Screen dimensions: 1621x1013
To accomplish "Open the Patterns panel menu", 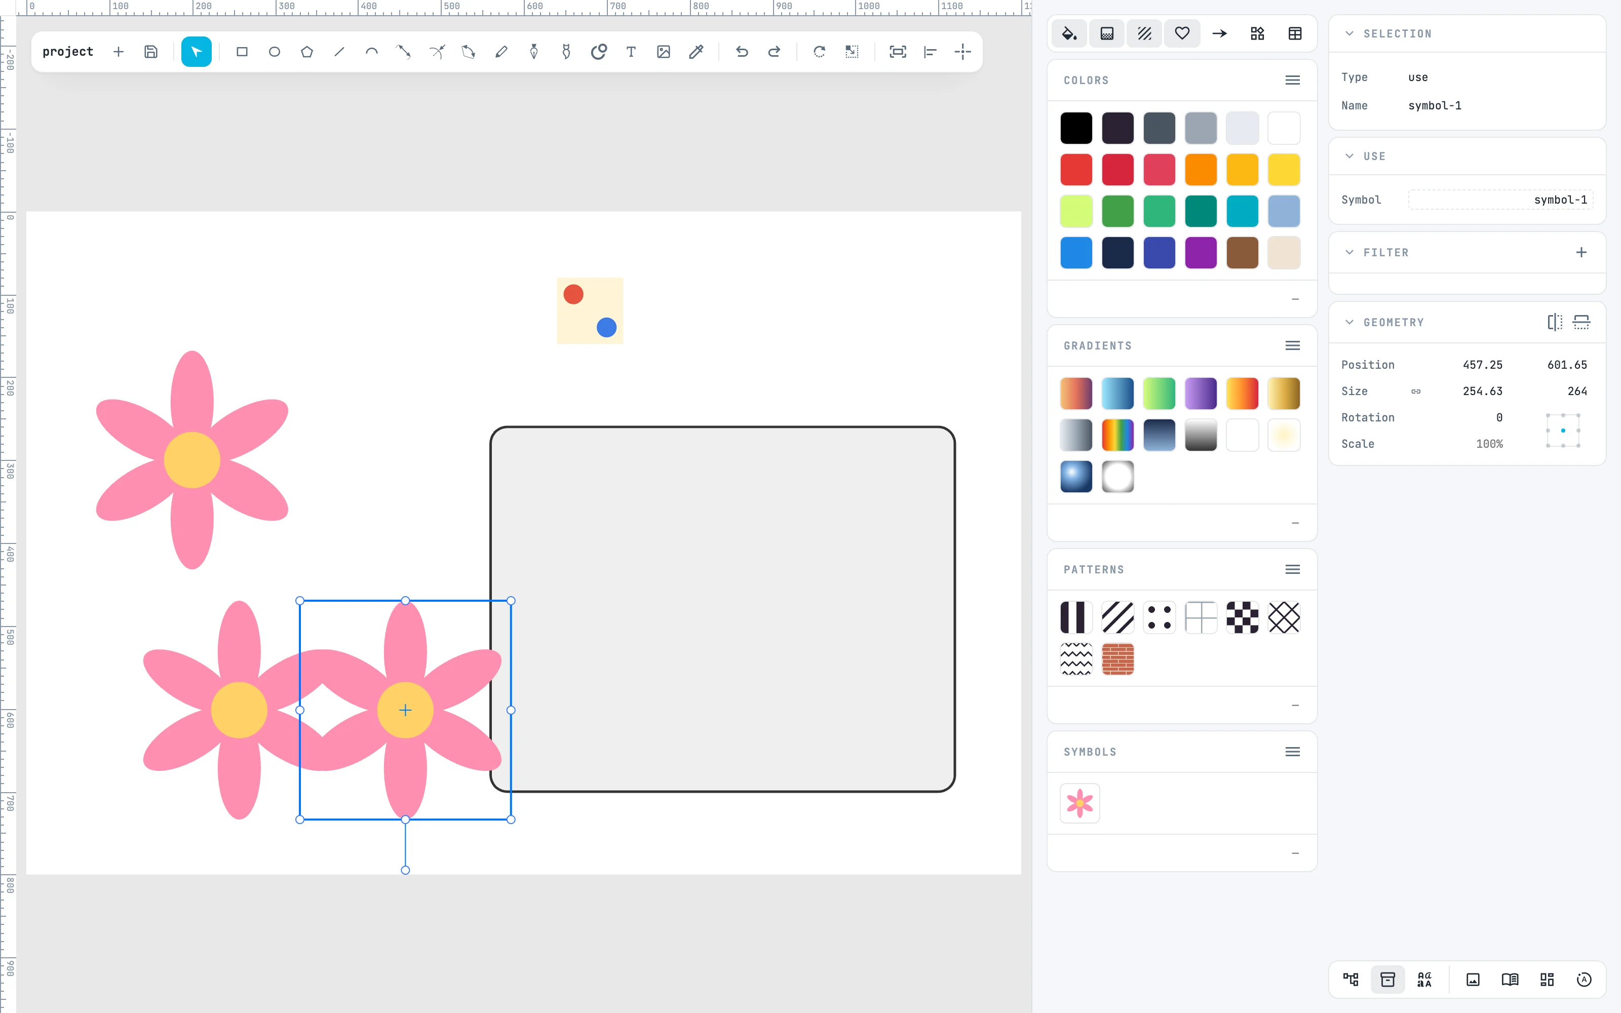I will 1293,569.
